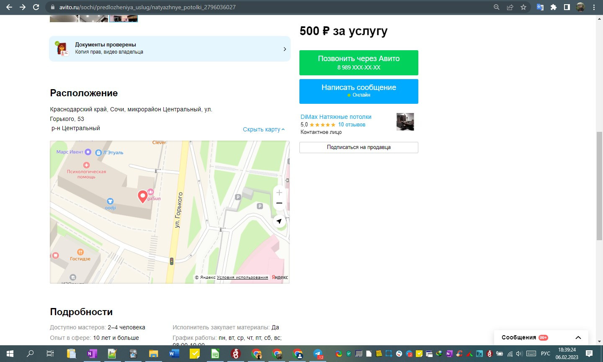Open the Chrome extensions puzzle menu
This screenshot has height=362, width=603.
(x=554, y=7)
